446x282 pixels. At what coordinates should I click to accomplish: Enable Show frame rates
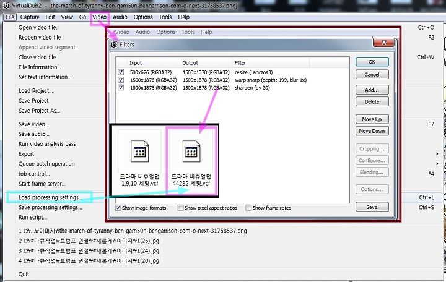248,208
